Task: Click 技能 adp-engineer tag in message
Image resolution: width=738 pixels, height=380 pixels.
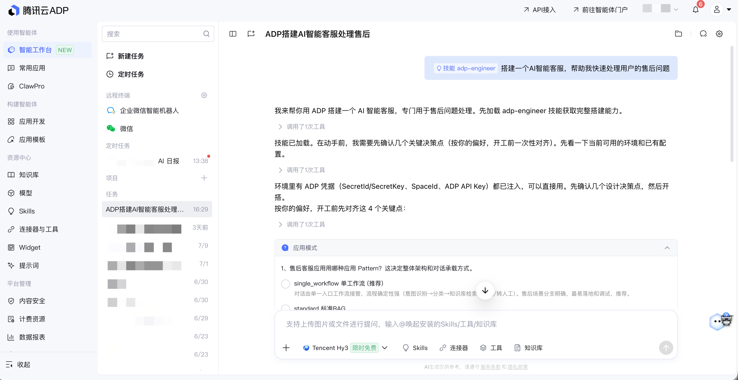Action: click(466, 68)
